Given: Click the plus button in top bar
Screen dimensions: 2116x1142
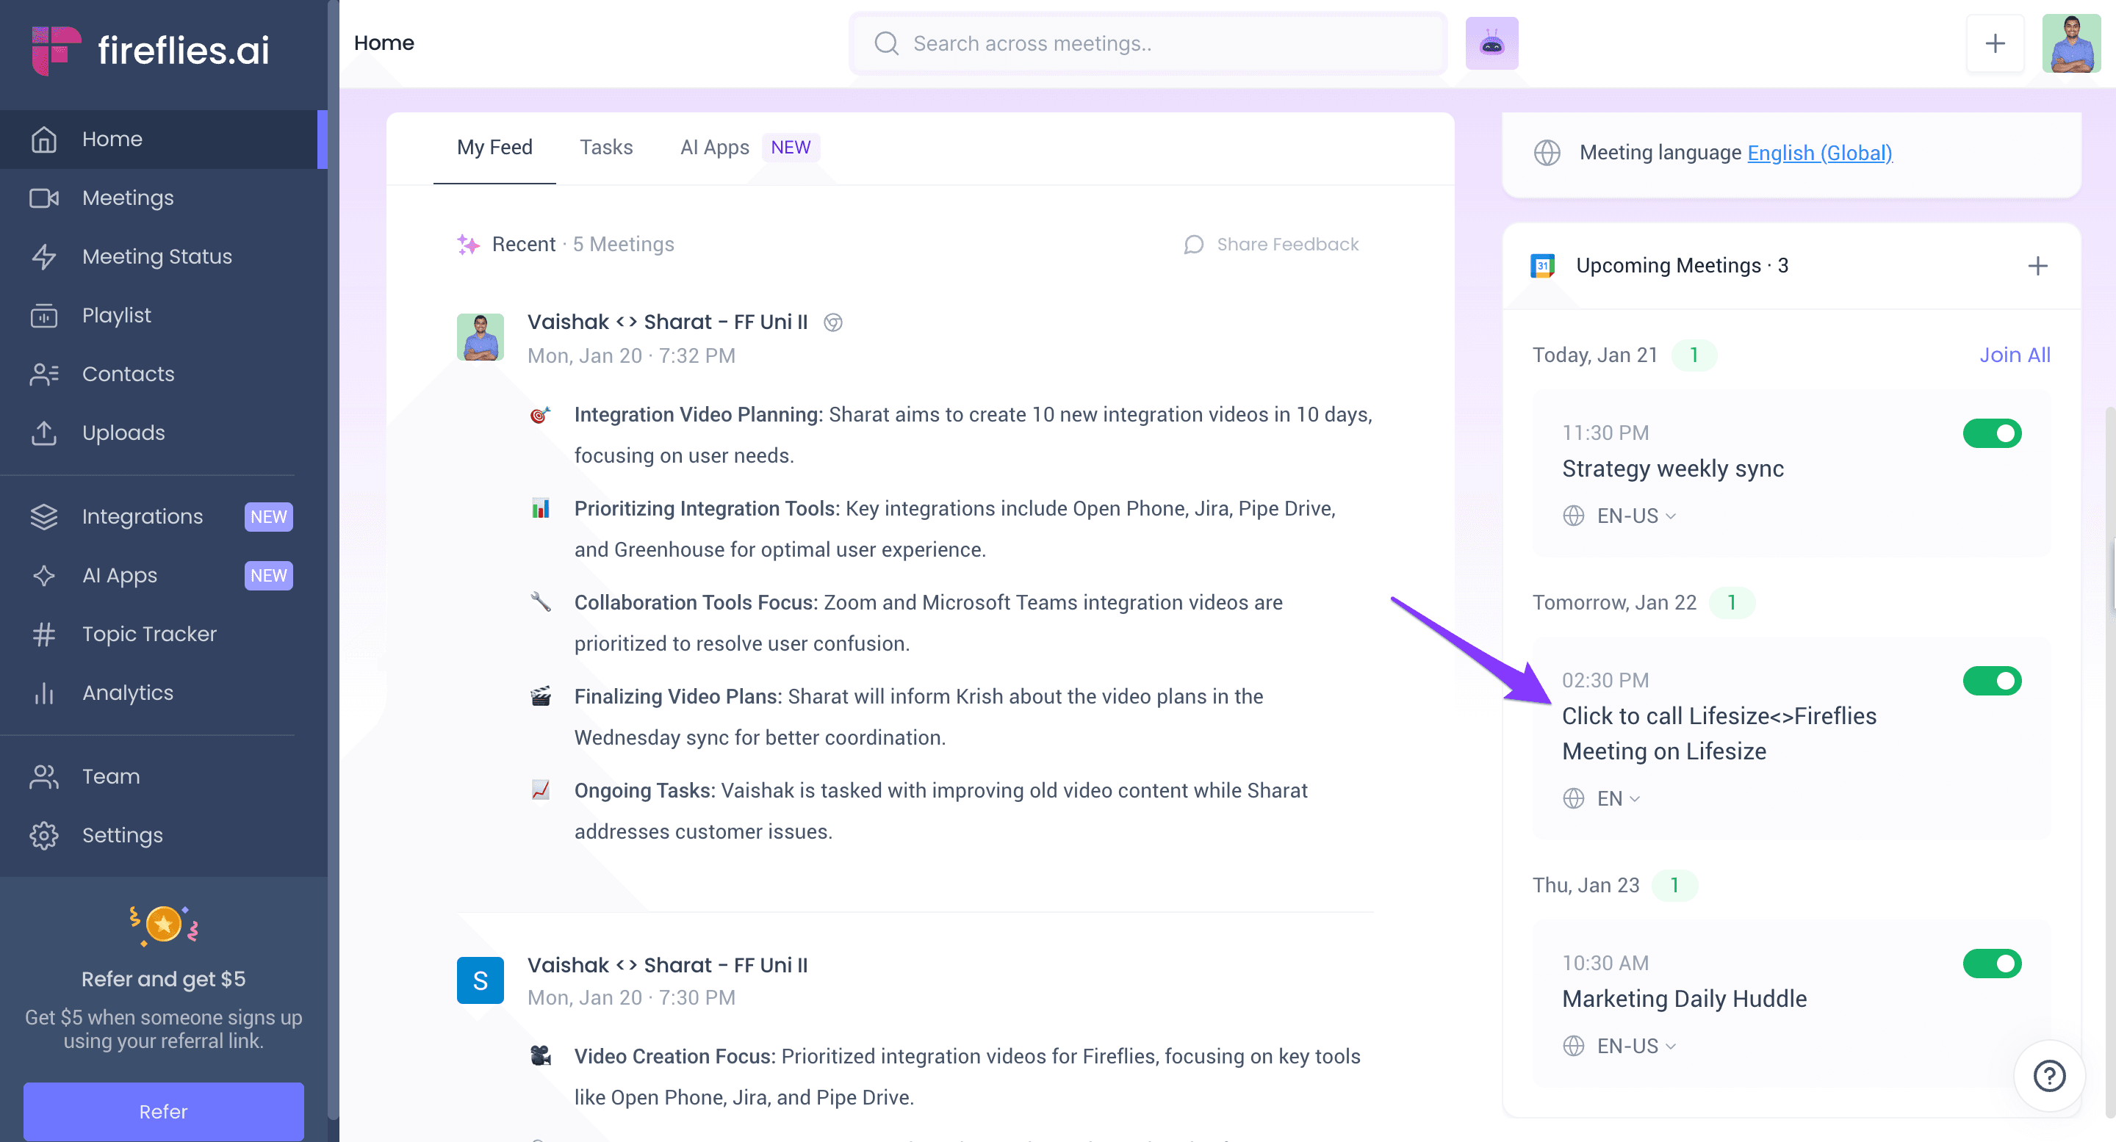Looking at the screenshot, I should (1996, 43).
